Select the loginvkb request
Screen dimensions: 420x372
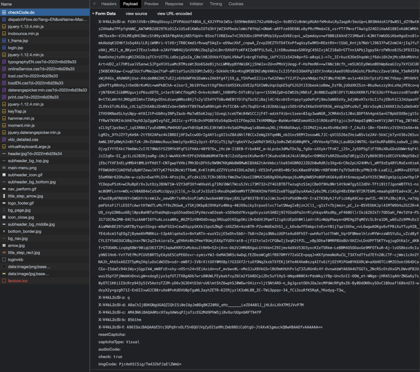tap(16, 260)
